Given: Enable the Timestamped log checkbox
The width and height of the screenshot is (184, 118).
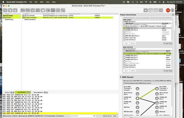Looking at the screenshot, I should pyautogui.click(x=45, y=116).
